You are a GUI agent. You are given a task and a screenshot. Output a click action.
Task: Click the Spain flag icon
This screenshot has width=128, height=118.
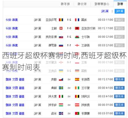77,79
